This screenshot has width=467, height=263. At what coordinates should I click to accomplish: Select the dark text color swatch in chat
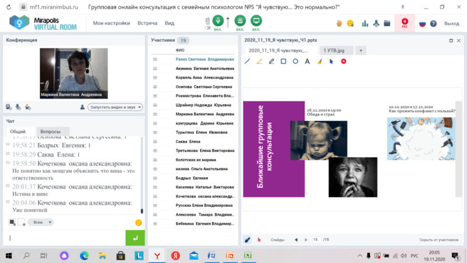(x=12, y=222)
